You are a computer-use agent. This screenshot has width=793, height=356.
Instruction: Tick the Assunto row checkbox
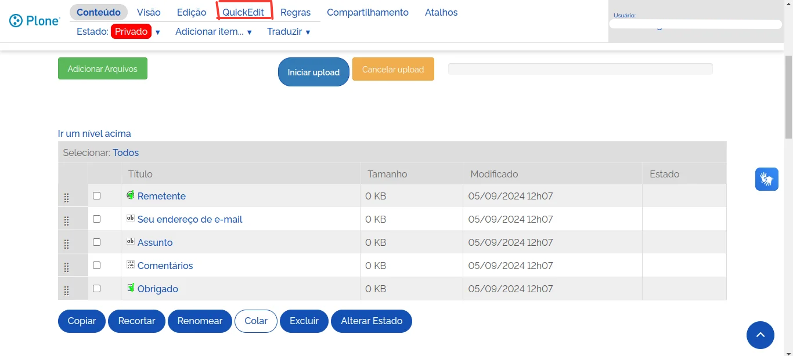(x=96, y=242)
